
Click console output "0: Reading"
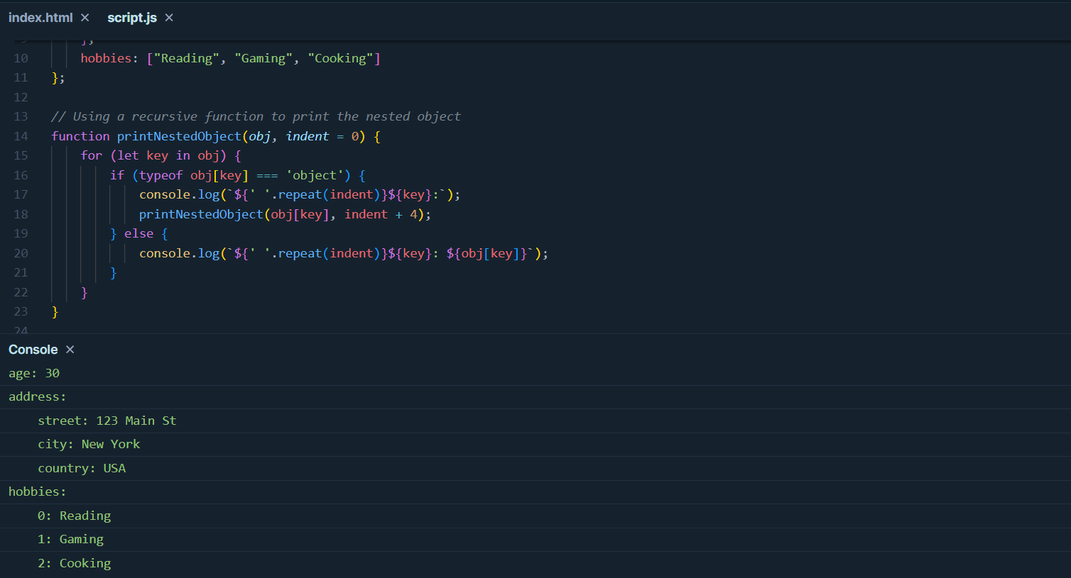coord(75,516)
